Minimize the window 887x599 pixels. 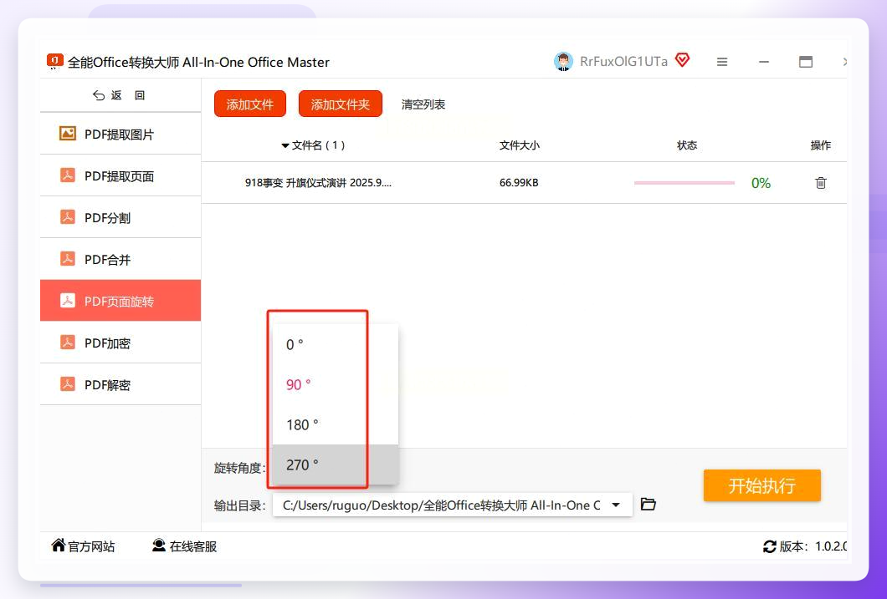pos(764,62)
